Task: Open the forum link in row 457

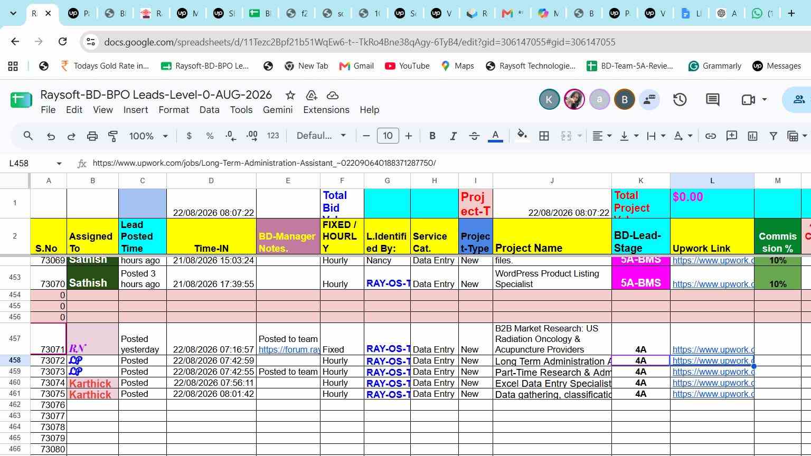Action: [x=289, y=350]
